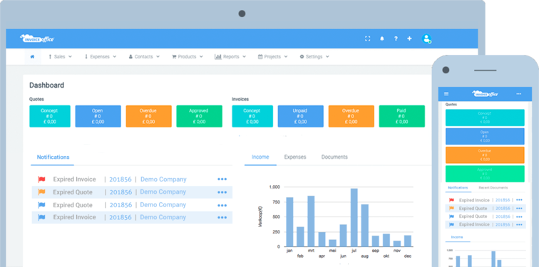Click the Demo Company link in first notification

[164, 179]
